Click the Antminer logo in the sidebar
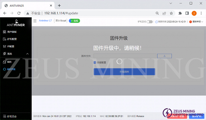206x120 pixels. 15,23
